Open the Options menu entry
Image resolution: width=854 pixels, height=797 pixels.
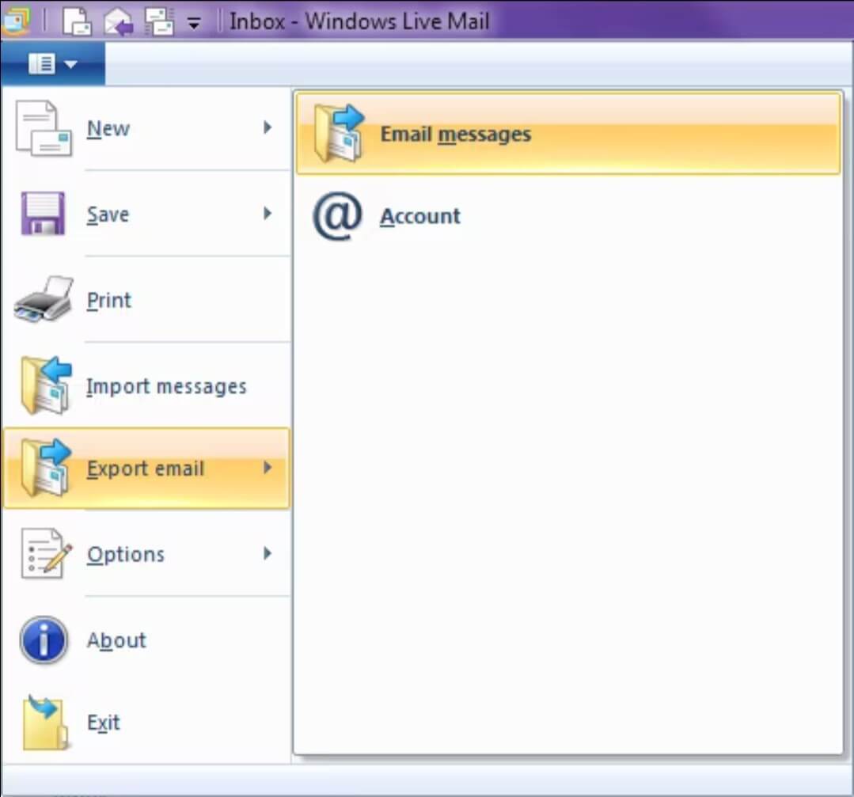point(147,554)
